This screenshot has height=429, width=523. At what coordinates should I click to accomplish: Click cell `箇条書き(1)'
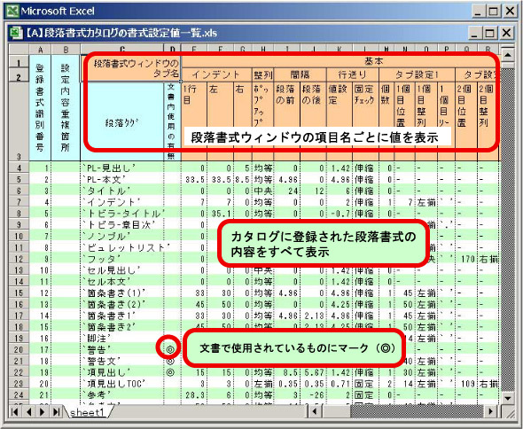(122, 292)
